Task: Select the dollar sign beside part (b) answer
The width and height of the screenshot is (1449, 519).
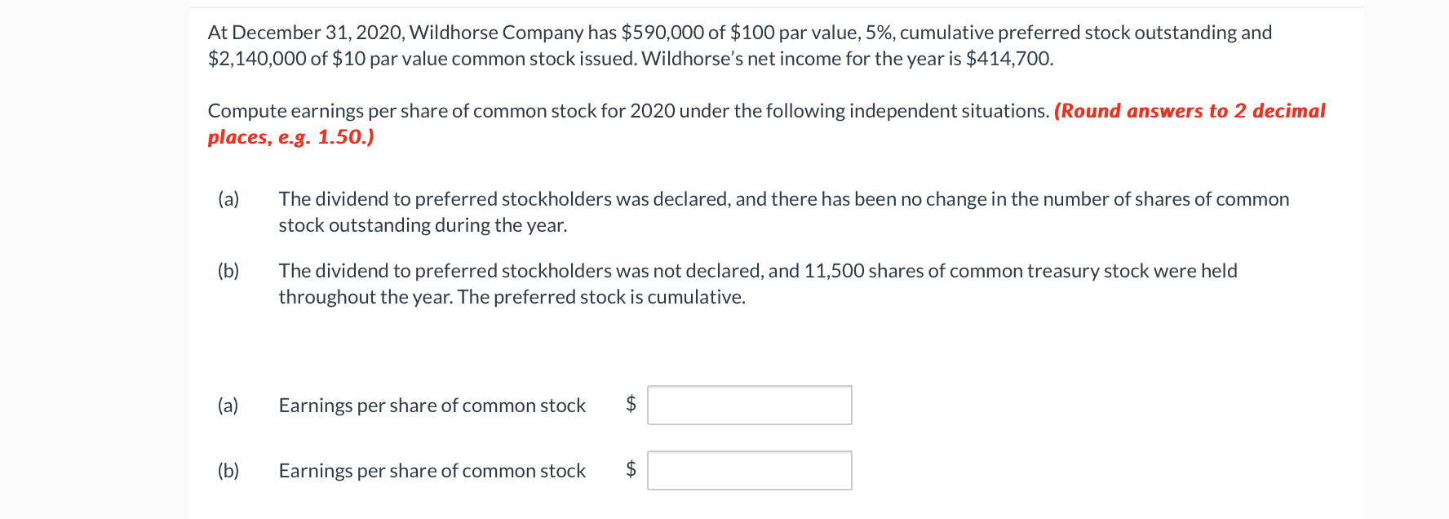Action: (x=630, y=470)
